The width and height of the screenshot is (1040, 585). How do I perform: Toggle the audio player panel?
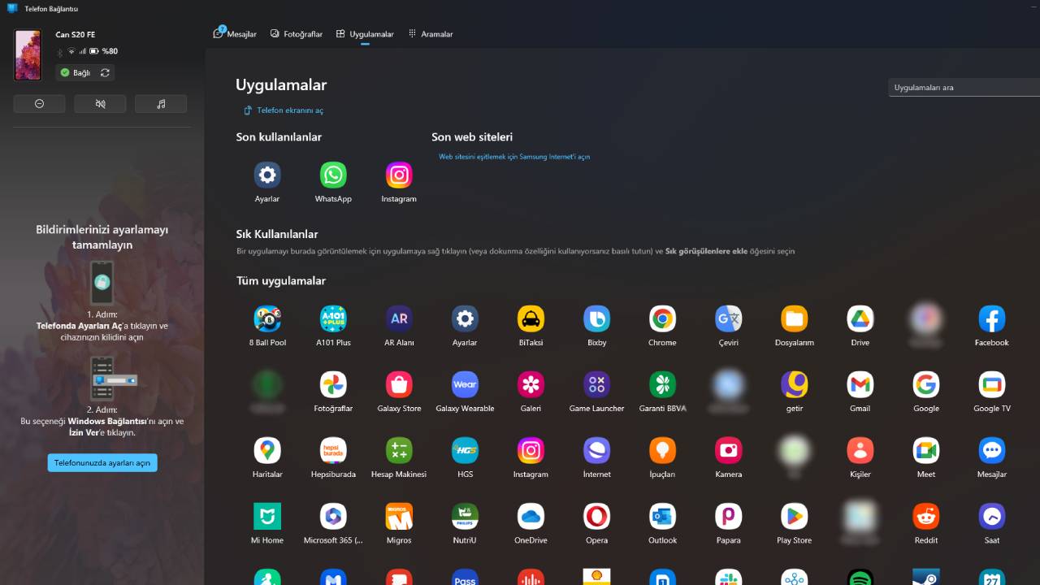click(x=161, y=103)
